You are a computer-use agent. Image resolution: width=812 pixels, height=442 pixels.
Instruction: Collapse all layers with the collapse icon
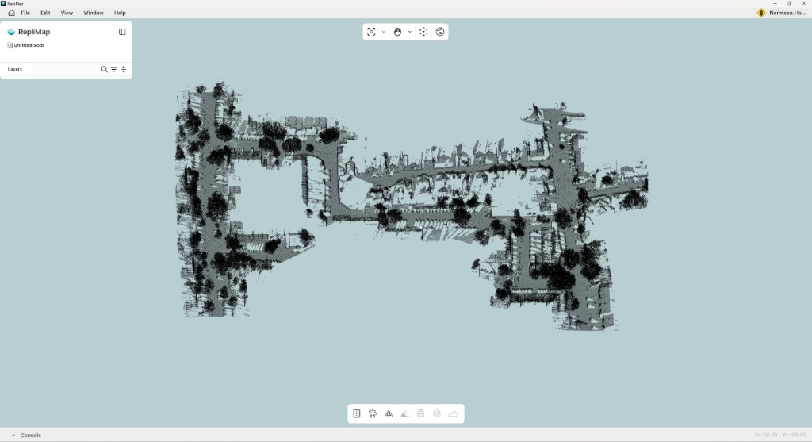(123, 69)
